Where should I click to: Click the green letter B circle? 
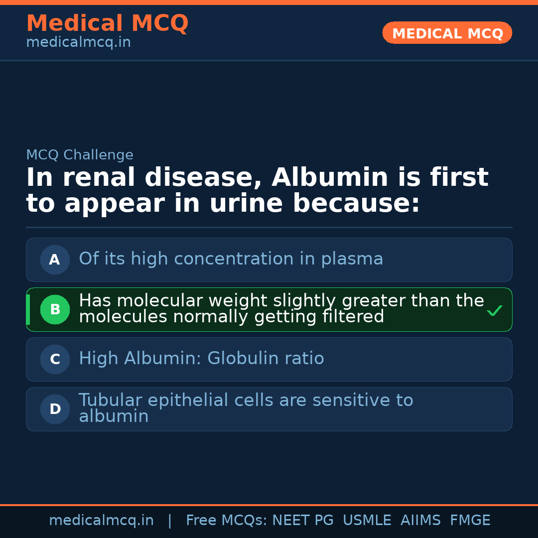click(55, 309)
